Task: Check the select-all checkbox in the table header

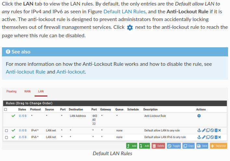Action: click(6, 109)
